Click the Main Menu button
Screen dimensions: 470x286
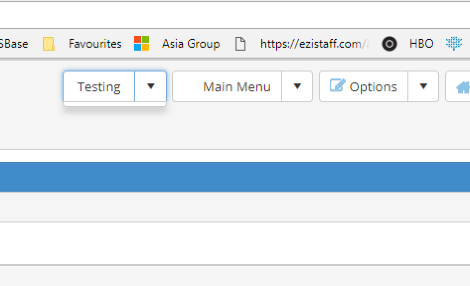pos(227,86)
